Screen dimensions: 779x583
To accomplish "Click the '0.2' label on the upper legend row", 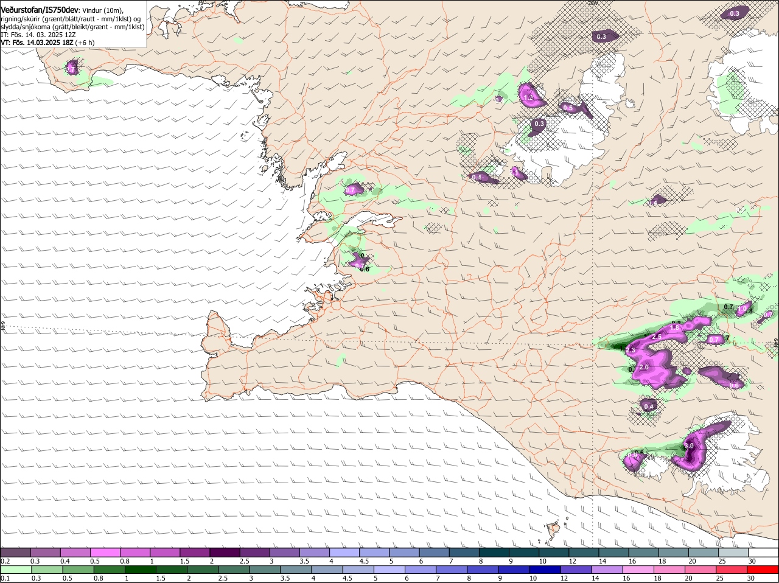I will pyautogui.click(x=5, y=560).
